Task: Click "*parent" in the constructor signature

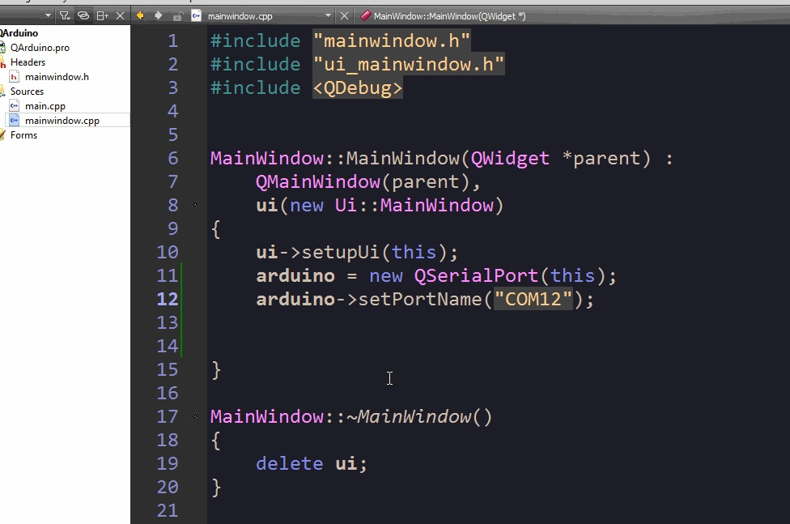Action: [x=601, y=159]
